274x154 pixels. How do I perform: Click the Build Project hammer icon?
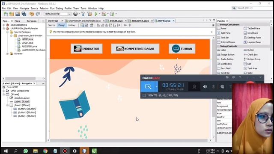click(83, 14)
